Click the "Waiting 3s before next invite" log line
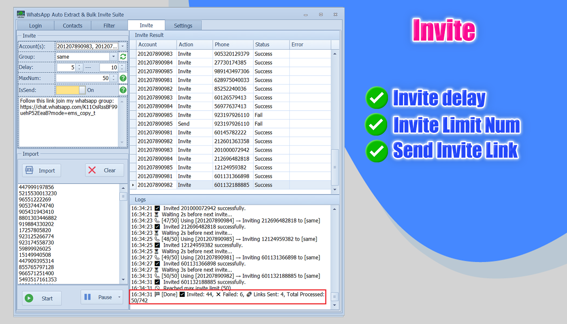The height and width of the screenshot is (324, 567). pyautogui.click(x=181, y=270)
